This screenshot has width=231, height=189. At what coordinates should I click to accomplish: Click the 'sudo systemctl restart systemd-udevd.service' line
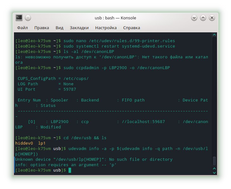[x=119, y=46]
